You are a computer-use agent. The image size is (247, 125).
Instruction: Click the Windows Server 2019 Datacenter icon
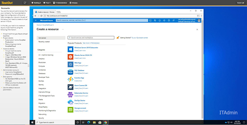70,49
